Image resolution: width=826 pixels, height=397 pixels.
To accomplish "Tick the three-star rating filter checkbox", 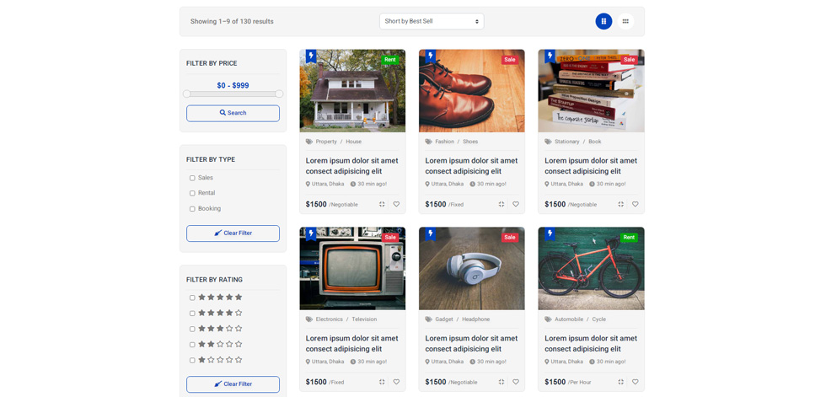I will click(192, 329).
